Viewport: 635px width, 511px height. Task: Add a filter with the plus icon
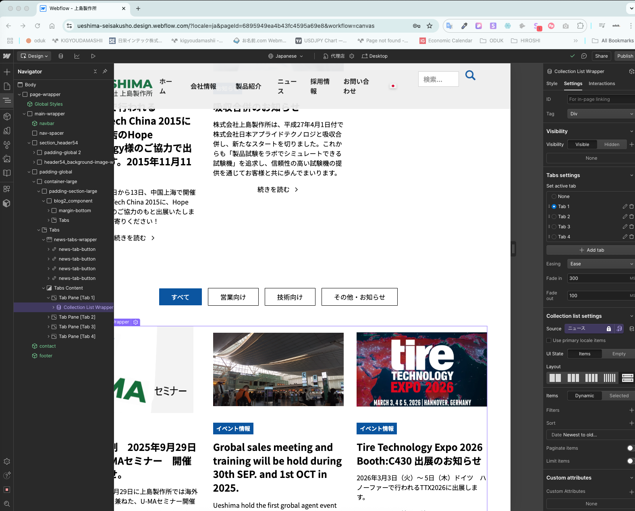click(x=631, y=410)
